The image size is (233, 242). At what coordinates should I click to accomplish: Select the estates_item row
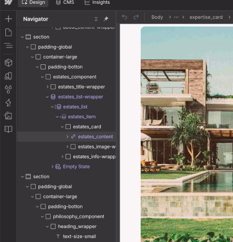tap(66, 117)
